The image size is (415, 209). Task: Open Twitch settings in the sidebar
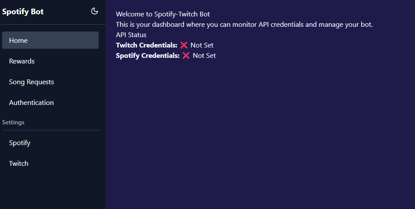pos(50,163)
